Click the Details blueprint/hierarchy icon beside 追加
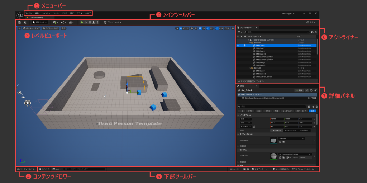This screenshot has width=367, height=183. tap(307, 90)
